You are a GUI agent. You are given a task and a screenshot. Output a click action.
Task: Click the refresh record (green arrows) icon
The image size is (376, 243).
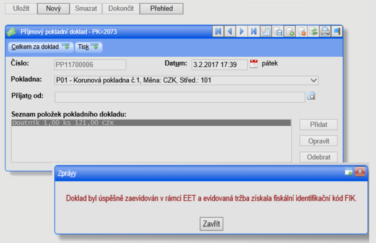313,32
